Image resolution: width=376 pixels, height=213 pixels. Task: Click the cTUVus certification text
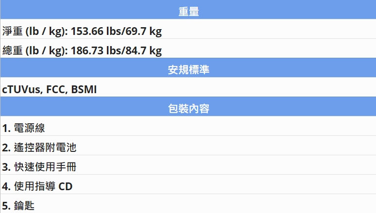coord(21,90)
